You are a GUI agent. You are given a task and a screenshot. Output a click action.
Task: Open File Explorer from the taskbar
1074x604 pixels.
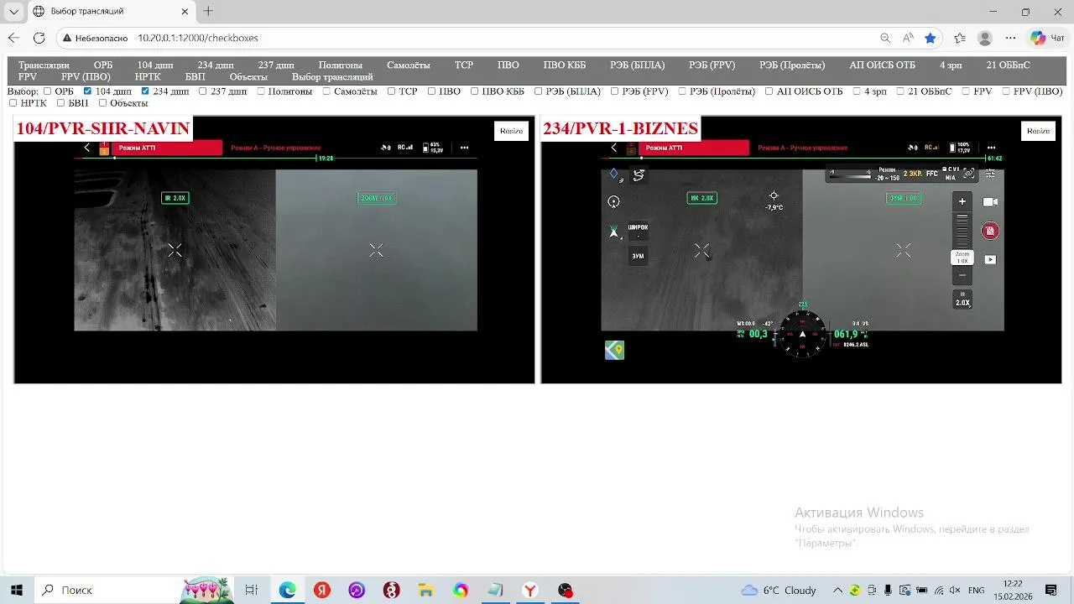click(425, 590)
